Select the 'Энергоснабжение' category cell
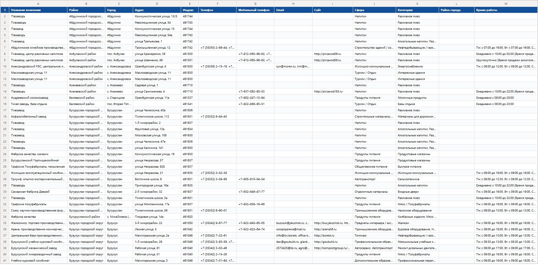 [x=417, y=67]
